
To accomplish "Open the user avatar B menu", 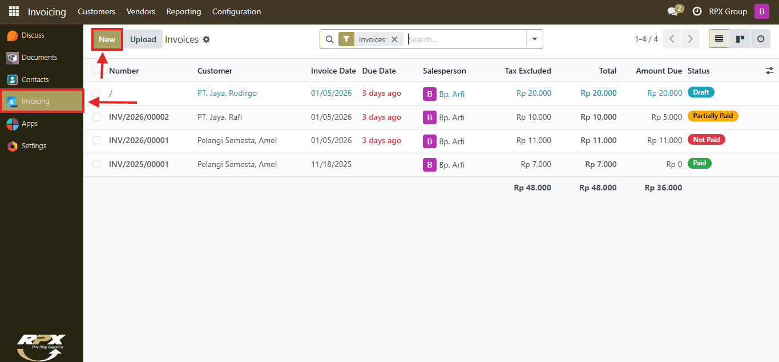I will click(x=762, y=11).
